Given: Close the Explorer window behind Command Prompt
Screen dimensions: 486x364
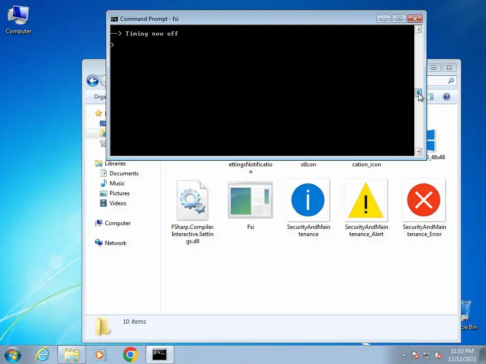Looking at the screenshot, I should pyautogui.click(x=449, y=67).
